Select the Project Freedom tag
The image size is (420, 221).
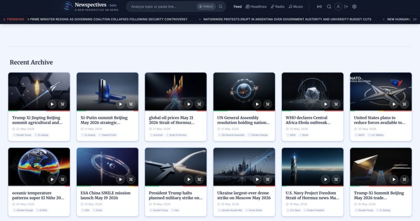point(314,210)
